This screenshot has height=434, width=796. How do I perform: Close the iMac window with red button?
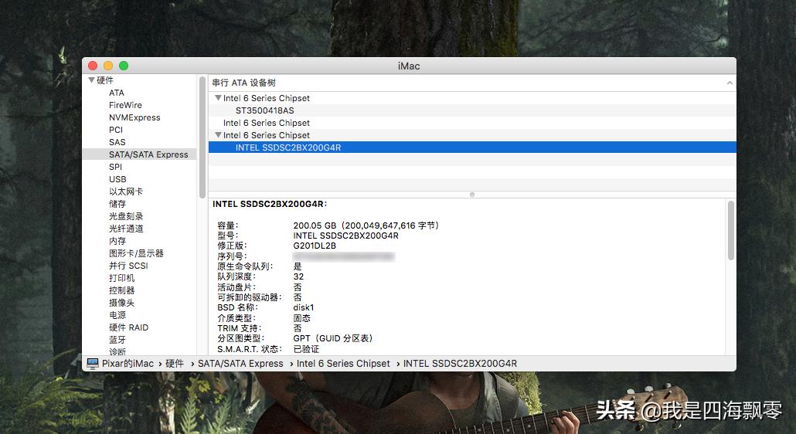[x=93, y=66]
